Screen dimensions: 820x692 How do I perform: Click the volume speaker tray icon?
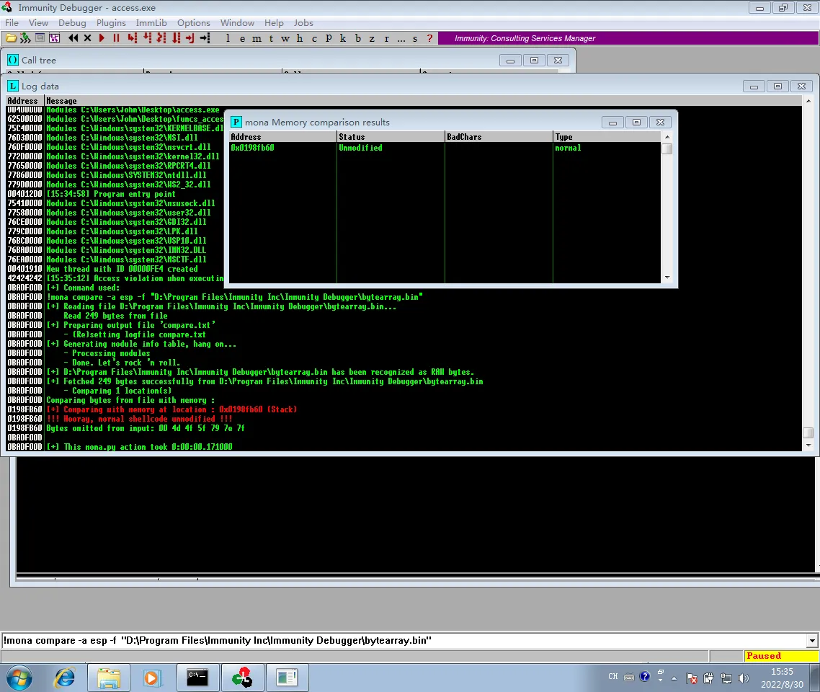point(743,678)
